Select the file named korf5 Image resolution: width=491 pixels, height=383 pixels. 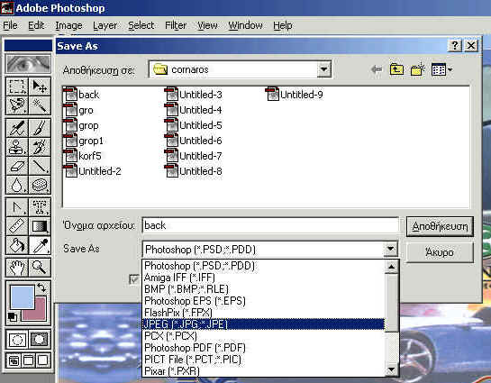coord(82,156)
